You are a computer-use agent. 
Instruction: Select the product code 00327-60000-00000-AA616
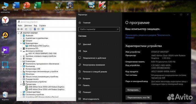(163, 71)
